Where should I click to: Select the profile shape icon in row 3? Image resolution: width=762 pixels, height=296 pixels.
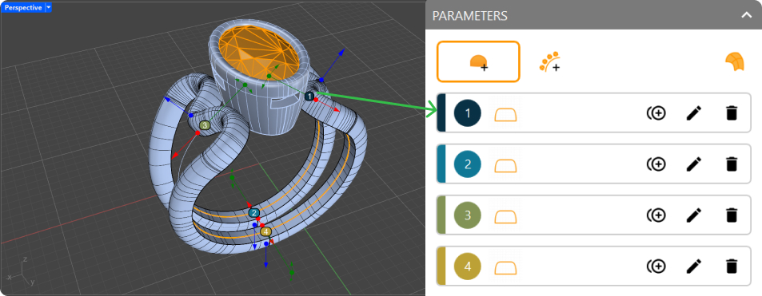point(505,217)
